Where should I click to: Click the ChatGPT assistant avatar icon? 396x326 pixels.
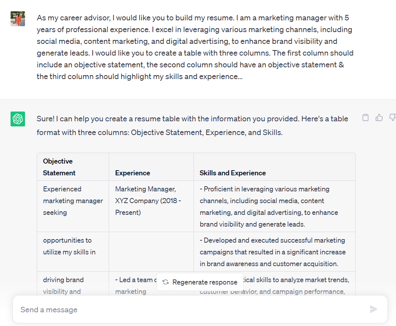coord(17,119)
